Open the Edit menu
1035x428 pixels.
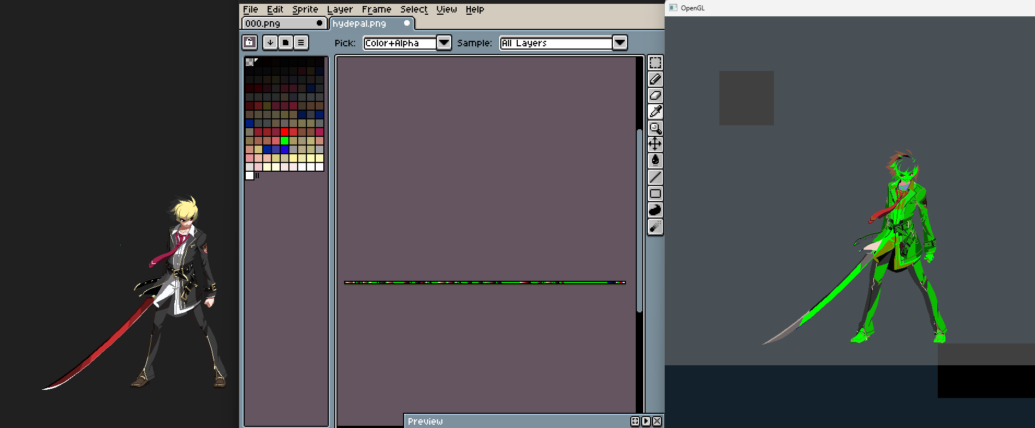point(275,9)
